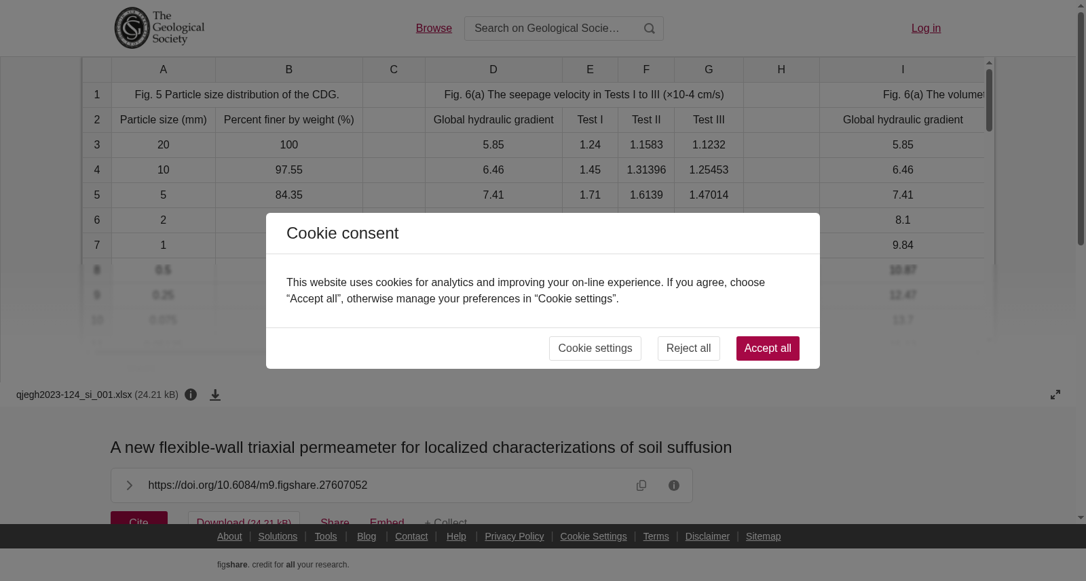Viewport: 1086px width, 581px height.
Task: Copy the DOI link with copy icon
Action: (x=641, y=485)
